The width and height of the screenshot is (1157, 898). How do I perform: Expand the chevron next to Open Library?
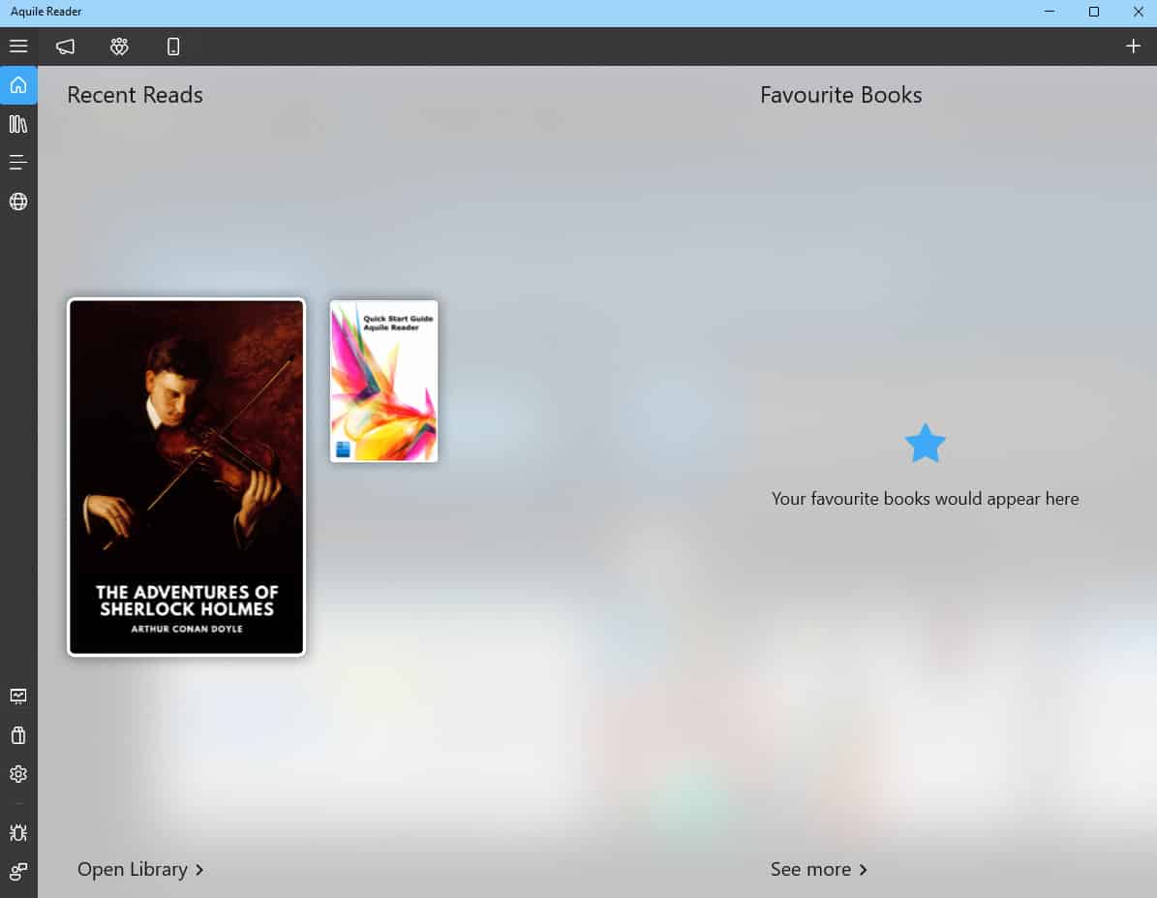199,870
